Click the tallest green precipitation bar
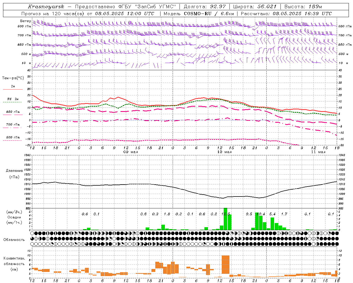This screenshot has height=283, width=353. 225,219
